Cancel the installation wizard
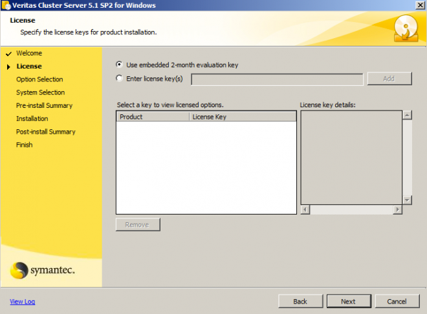 pos(397,301)
